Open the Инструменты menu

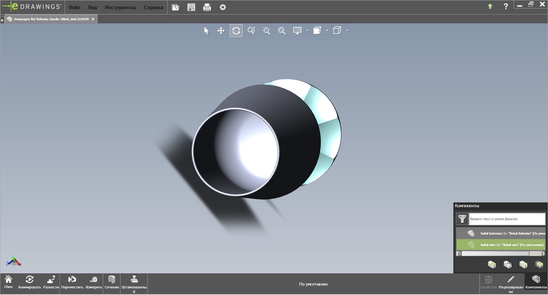click(x=120, y=7)
